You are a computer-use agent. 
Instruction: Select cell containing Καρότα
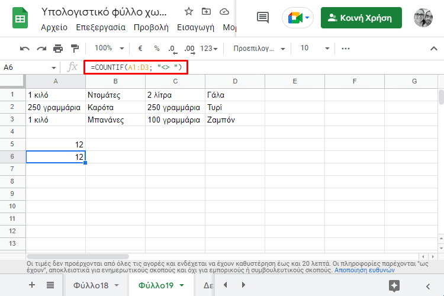pyautogui.click(x=115, y=107)
